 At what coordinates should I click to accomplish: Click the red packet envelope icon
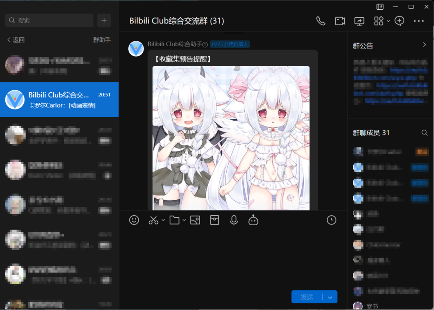[x=215, y=220]
